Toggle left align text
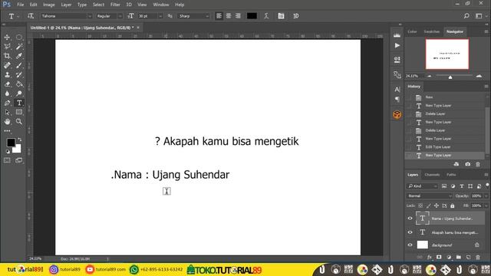 coord(219,16)
